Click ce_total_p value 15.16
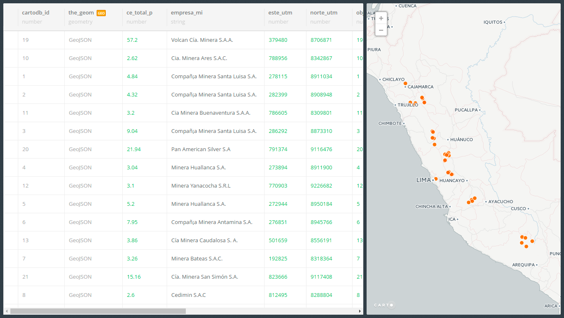The height and width of the screenshot is (318, 564). pyautogui.click(x=134, y=277)
